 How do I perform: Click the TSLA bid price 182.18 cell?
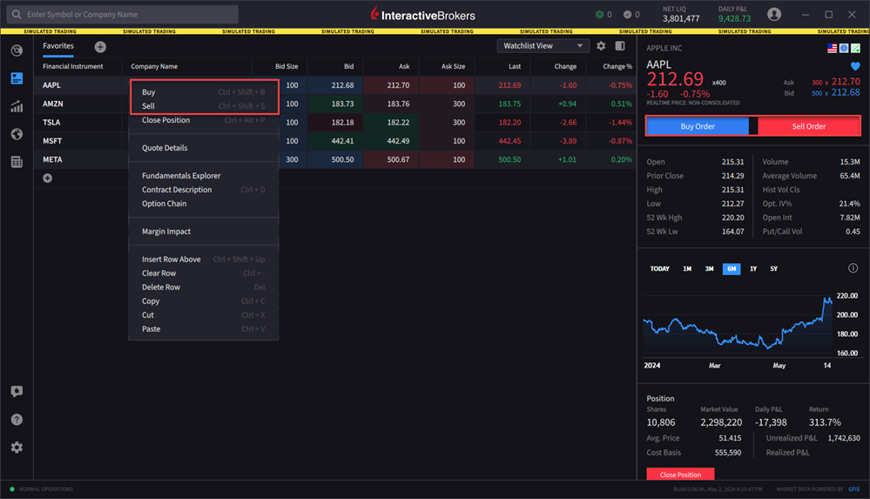coord(335,122)
